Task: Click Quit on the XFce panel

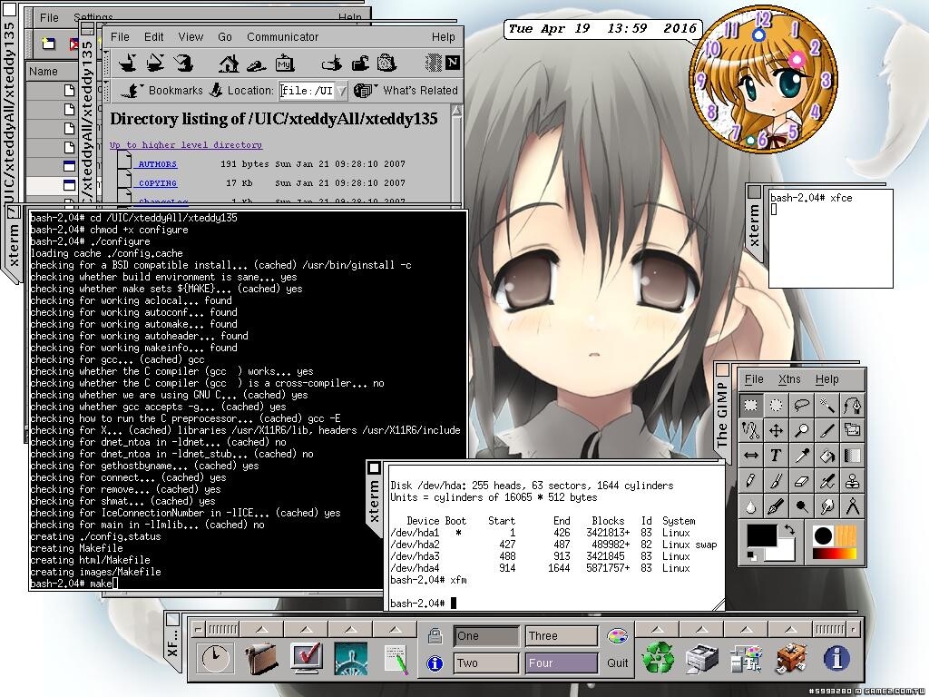Action: [x=618, y=663]
